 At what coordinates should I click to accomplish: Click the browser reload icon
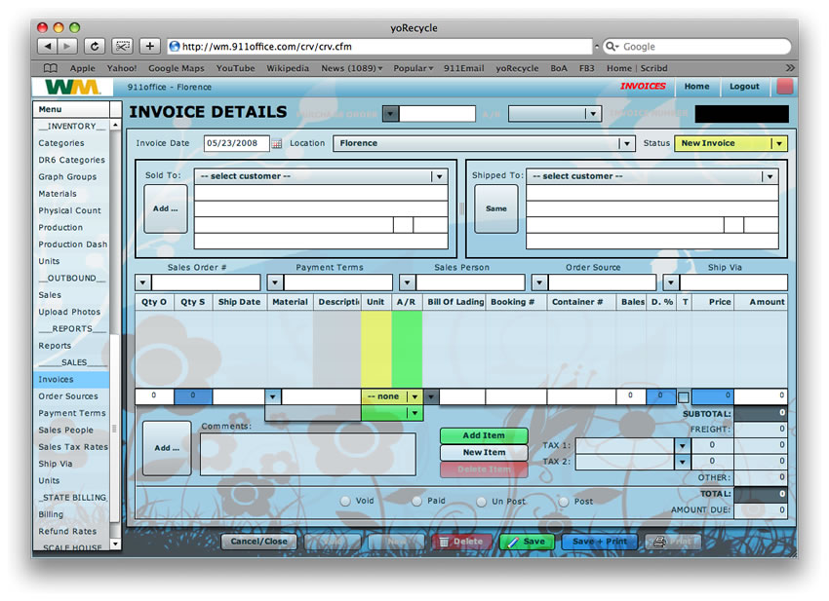95,46
